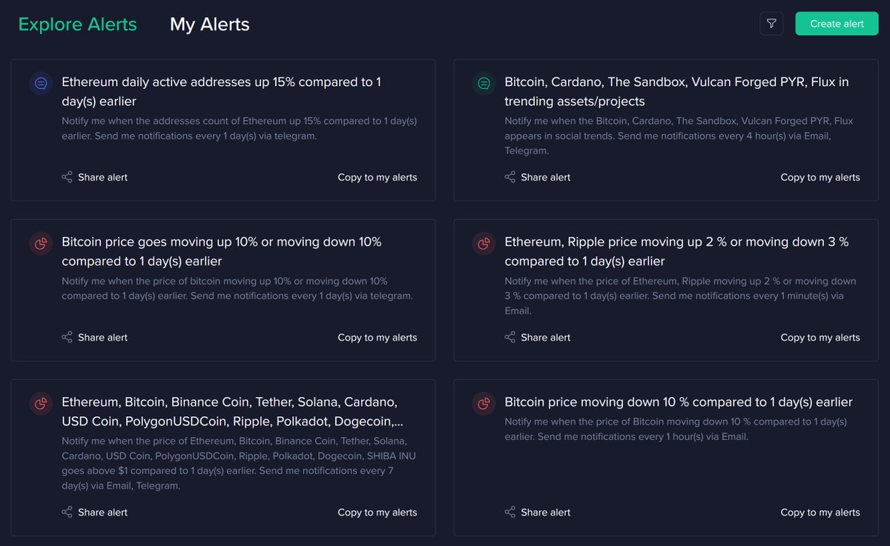Open the Explore Alerts tab
This screenshot has height=546, width=890.
click(x=77, y=24)
